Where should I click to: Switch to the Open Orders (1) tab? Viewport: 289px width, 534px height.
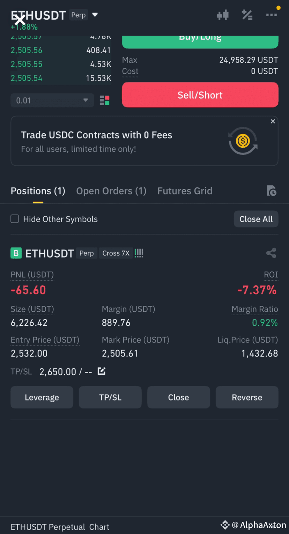click(x=111, y=191)
